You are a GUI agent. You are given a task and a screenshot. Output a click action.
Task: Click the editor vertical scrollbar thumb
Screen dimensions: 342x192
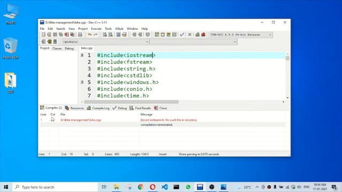287,58
